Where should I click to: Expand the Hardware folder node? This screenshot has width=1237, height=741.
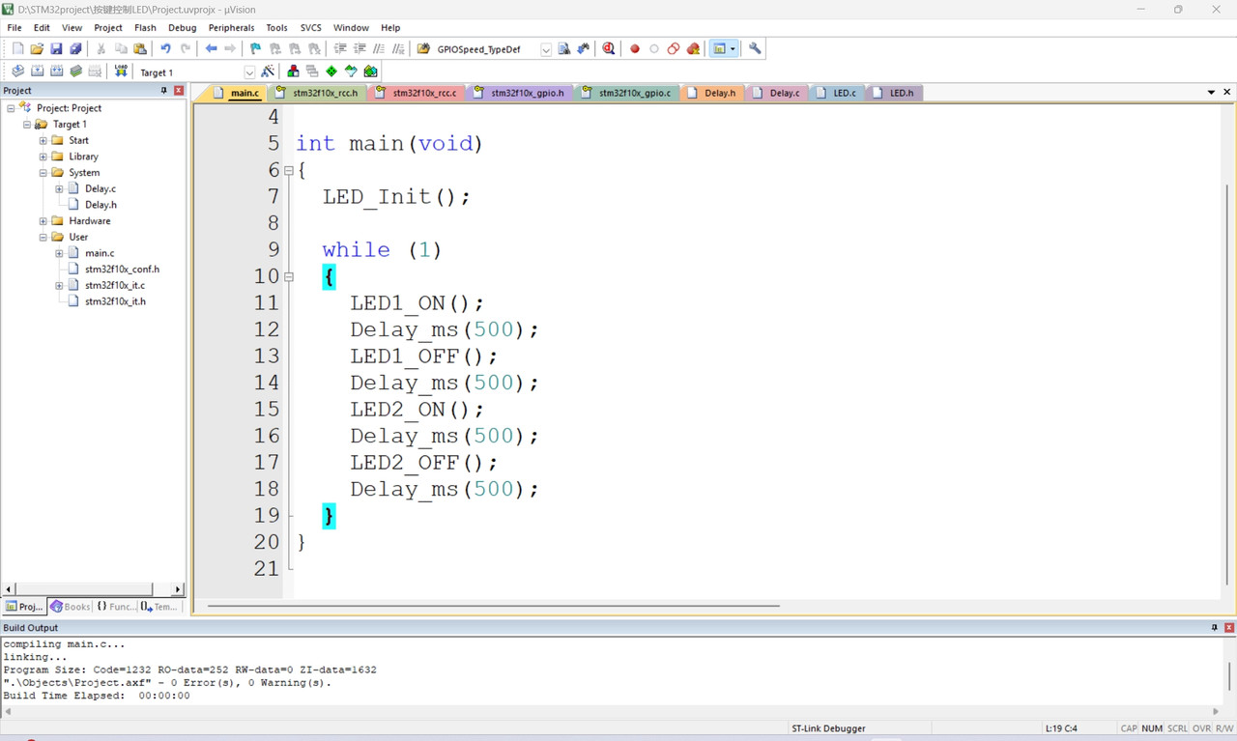click(x=43, y=221)
